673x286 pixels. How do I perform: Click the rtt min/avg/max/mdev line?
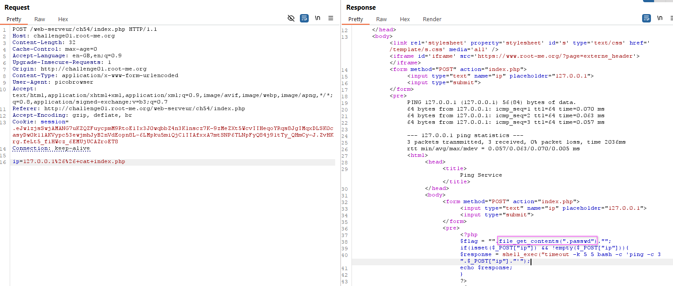click(494, 149)
